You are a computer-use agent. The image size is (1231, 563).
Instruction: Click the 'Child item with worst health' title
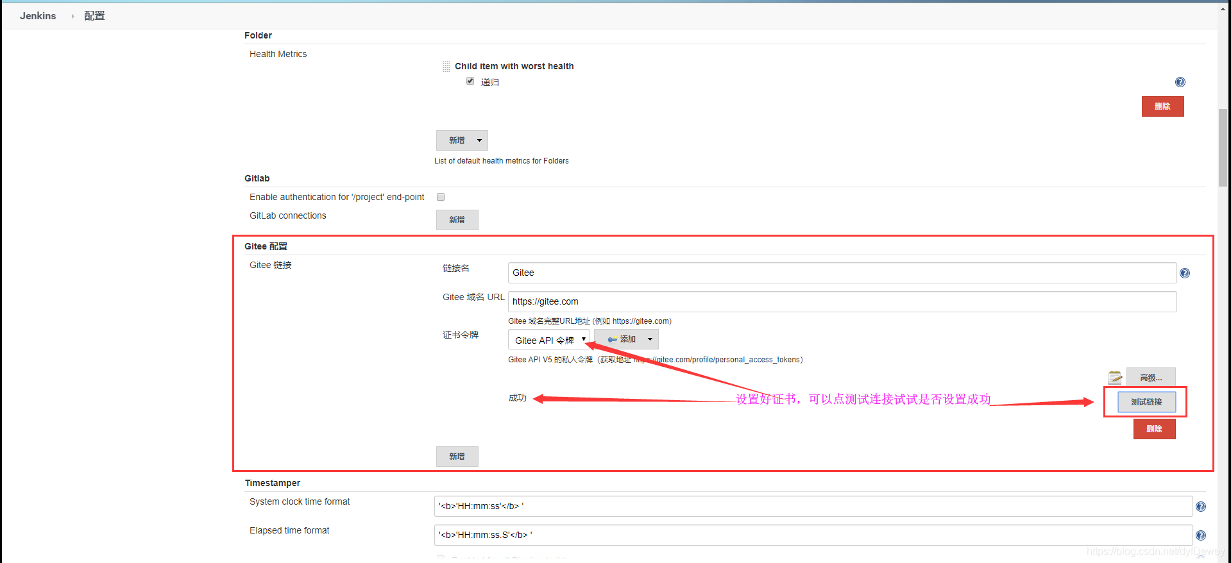(x=514, y=66)
